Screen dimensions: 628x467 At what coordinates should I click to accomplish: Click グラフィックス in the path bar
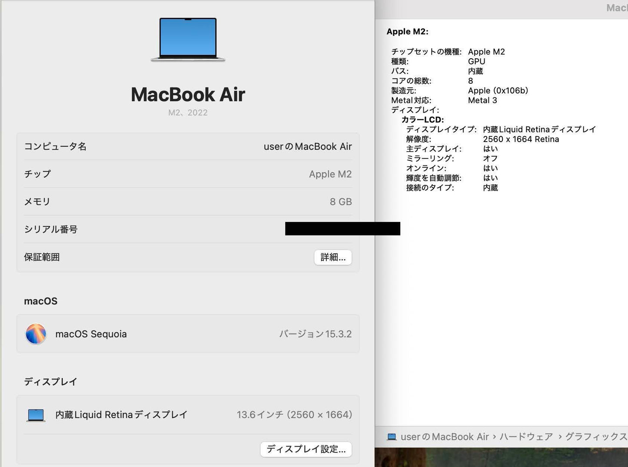pos(596,437)
